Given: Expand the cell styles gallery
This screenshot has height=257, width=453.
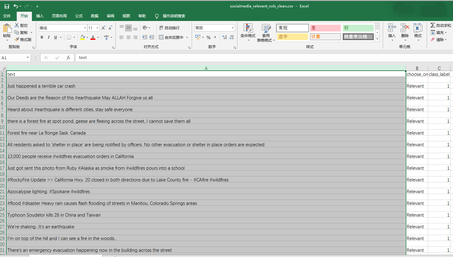Looking at the screenshot, I should click(377, 39).
